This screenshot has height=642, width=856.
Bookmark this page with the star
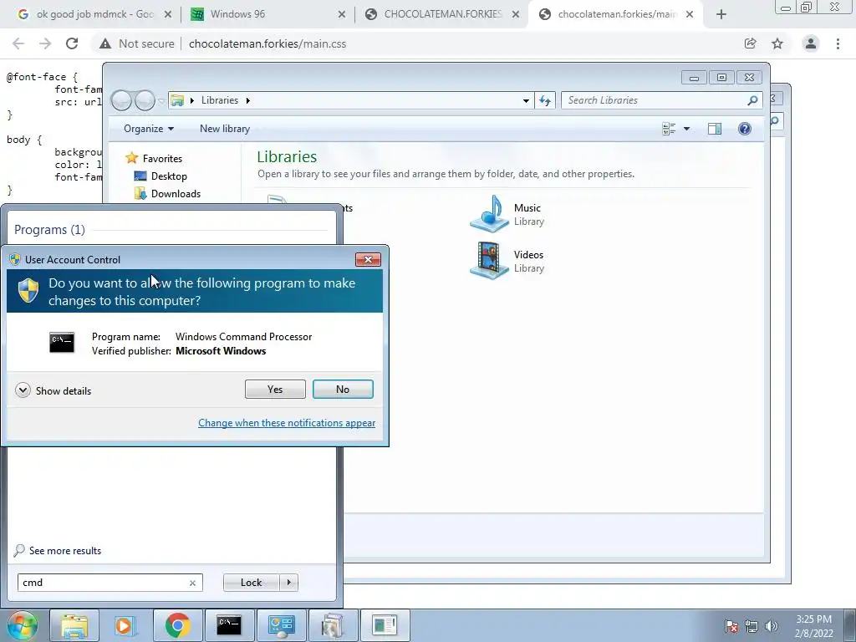point(777,43)
